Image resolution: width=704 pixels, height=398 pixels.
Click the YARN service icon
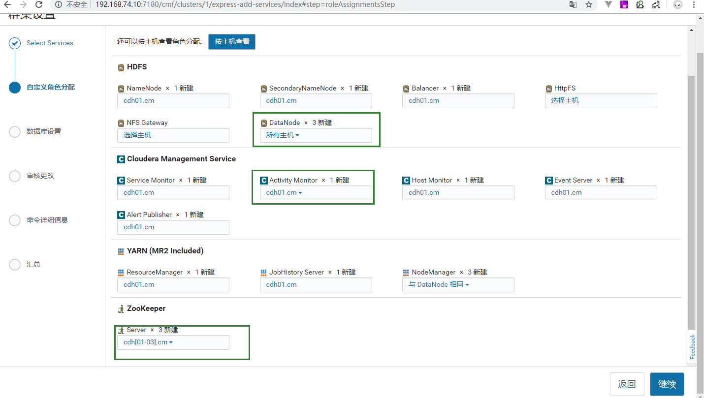click(x=121, y=251)
